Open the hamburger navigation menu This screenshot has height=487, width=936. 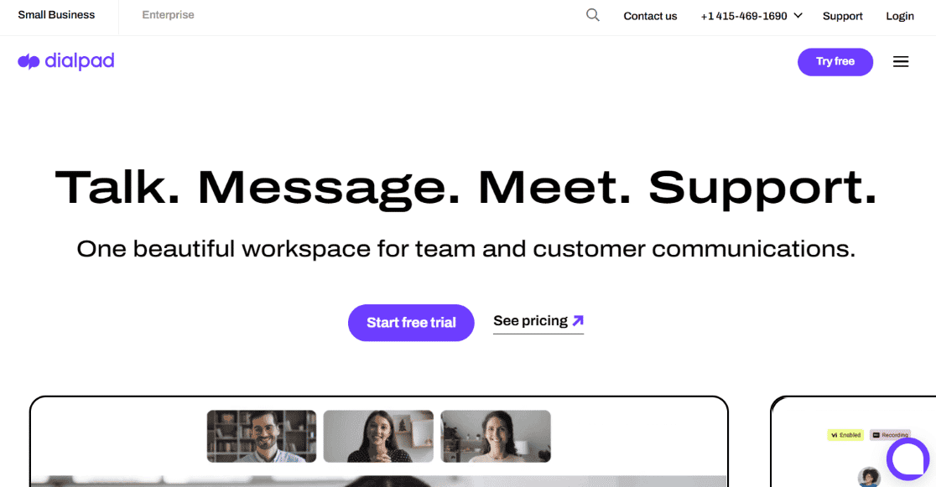pos(901,61)
